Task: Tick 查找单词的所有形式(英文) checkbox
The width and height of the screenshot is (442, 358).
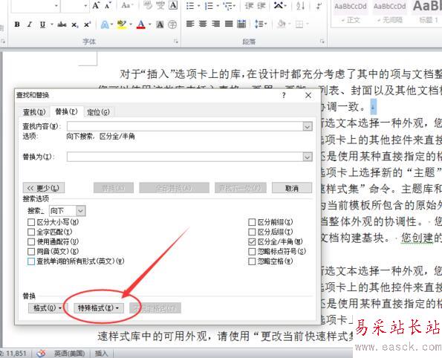Action: click(31, 261)
